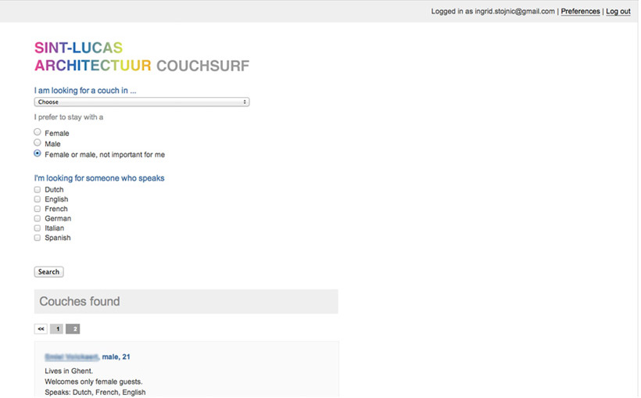Screen dimensions: 641x398
Task: Click the 'Logged in as ingrid.stojnic@gmail.com' text
Action: coord(492,12)
